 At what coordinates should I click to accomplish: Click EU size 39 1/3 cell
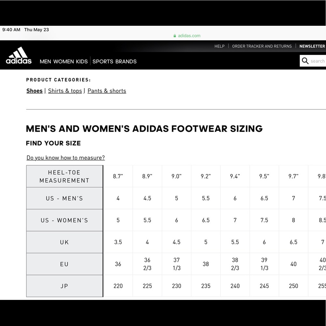click(x=264, y=264)
